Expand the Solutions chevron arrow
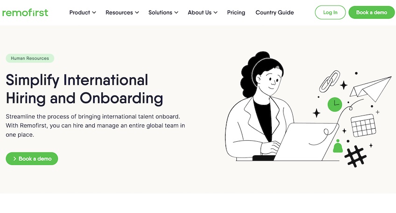Image resolution: width=396 pixels, height=213 pixels. tap(176, 13)
